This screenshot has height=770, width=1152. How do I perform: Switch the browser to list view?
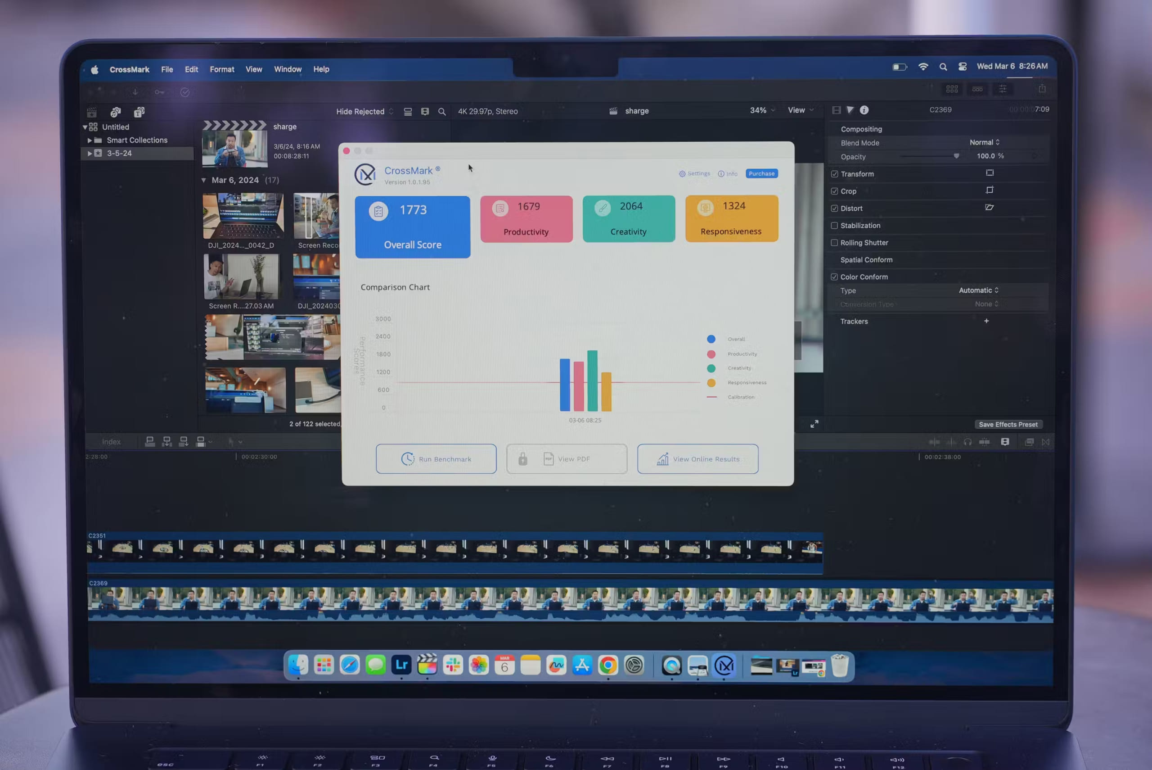(408, 112)
